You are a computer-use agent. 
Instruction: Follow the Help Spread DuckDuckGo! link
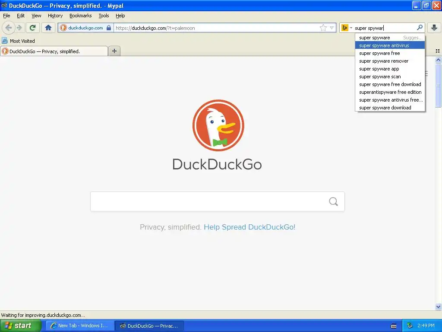(x=249, y=227)
